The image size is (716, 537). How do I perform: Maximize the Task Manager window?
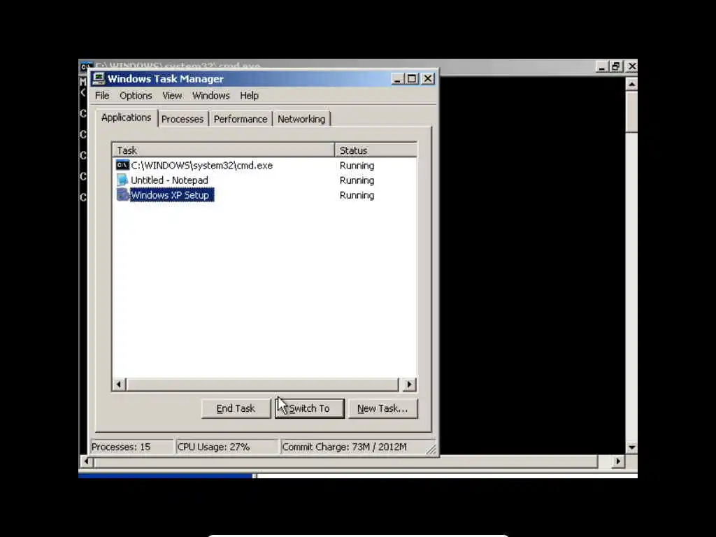[412, 79]
